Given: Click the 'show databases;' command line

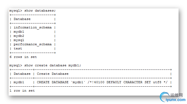Looking at the screenshot, I should [32, 11].
